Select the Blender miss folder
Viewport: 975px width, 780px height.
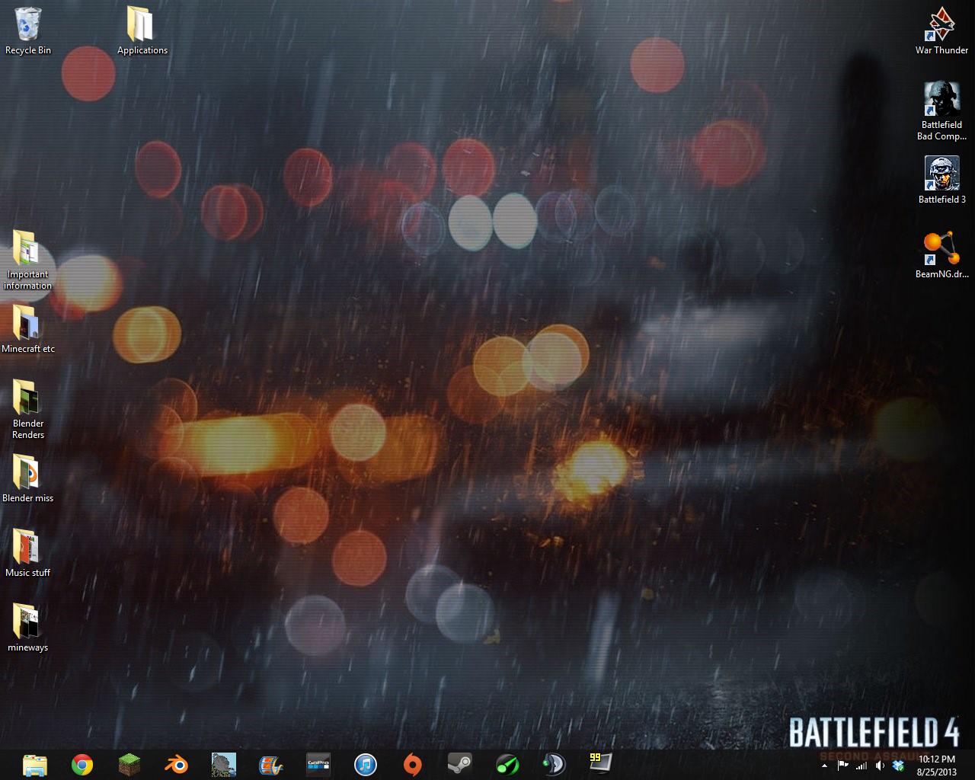pos(28,479)
